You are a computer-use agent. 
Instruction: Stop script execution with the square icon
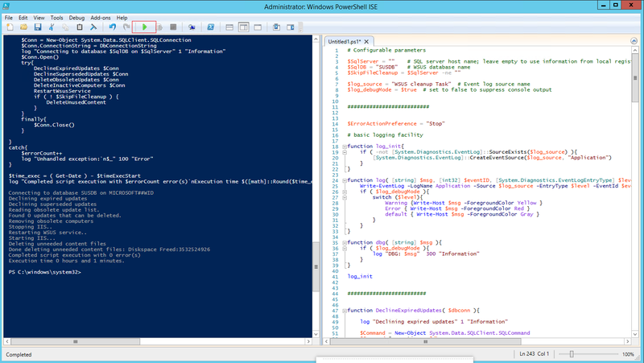[173, 27]
